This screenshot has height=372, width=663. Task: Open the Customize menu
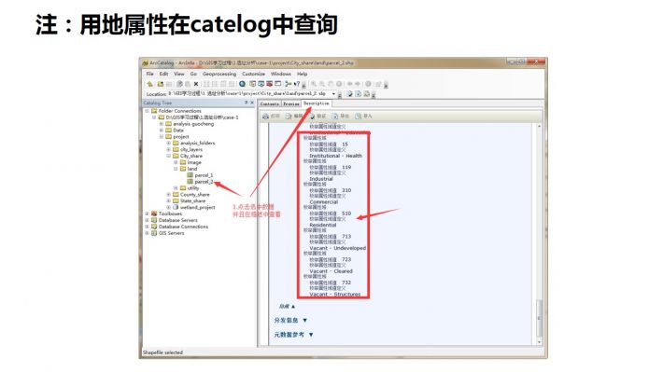point(253,74)
